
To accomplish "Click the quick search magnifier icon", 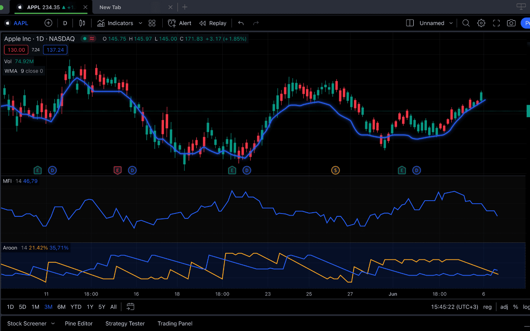I will (466, 23).
